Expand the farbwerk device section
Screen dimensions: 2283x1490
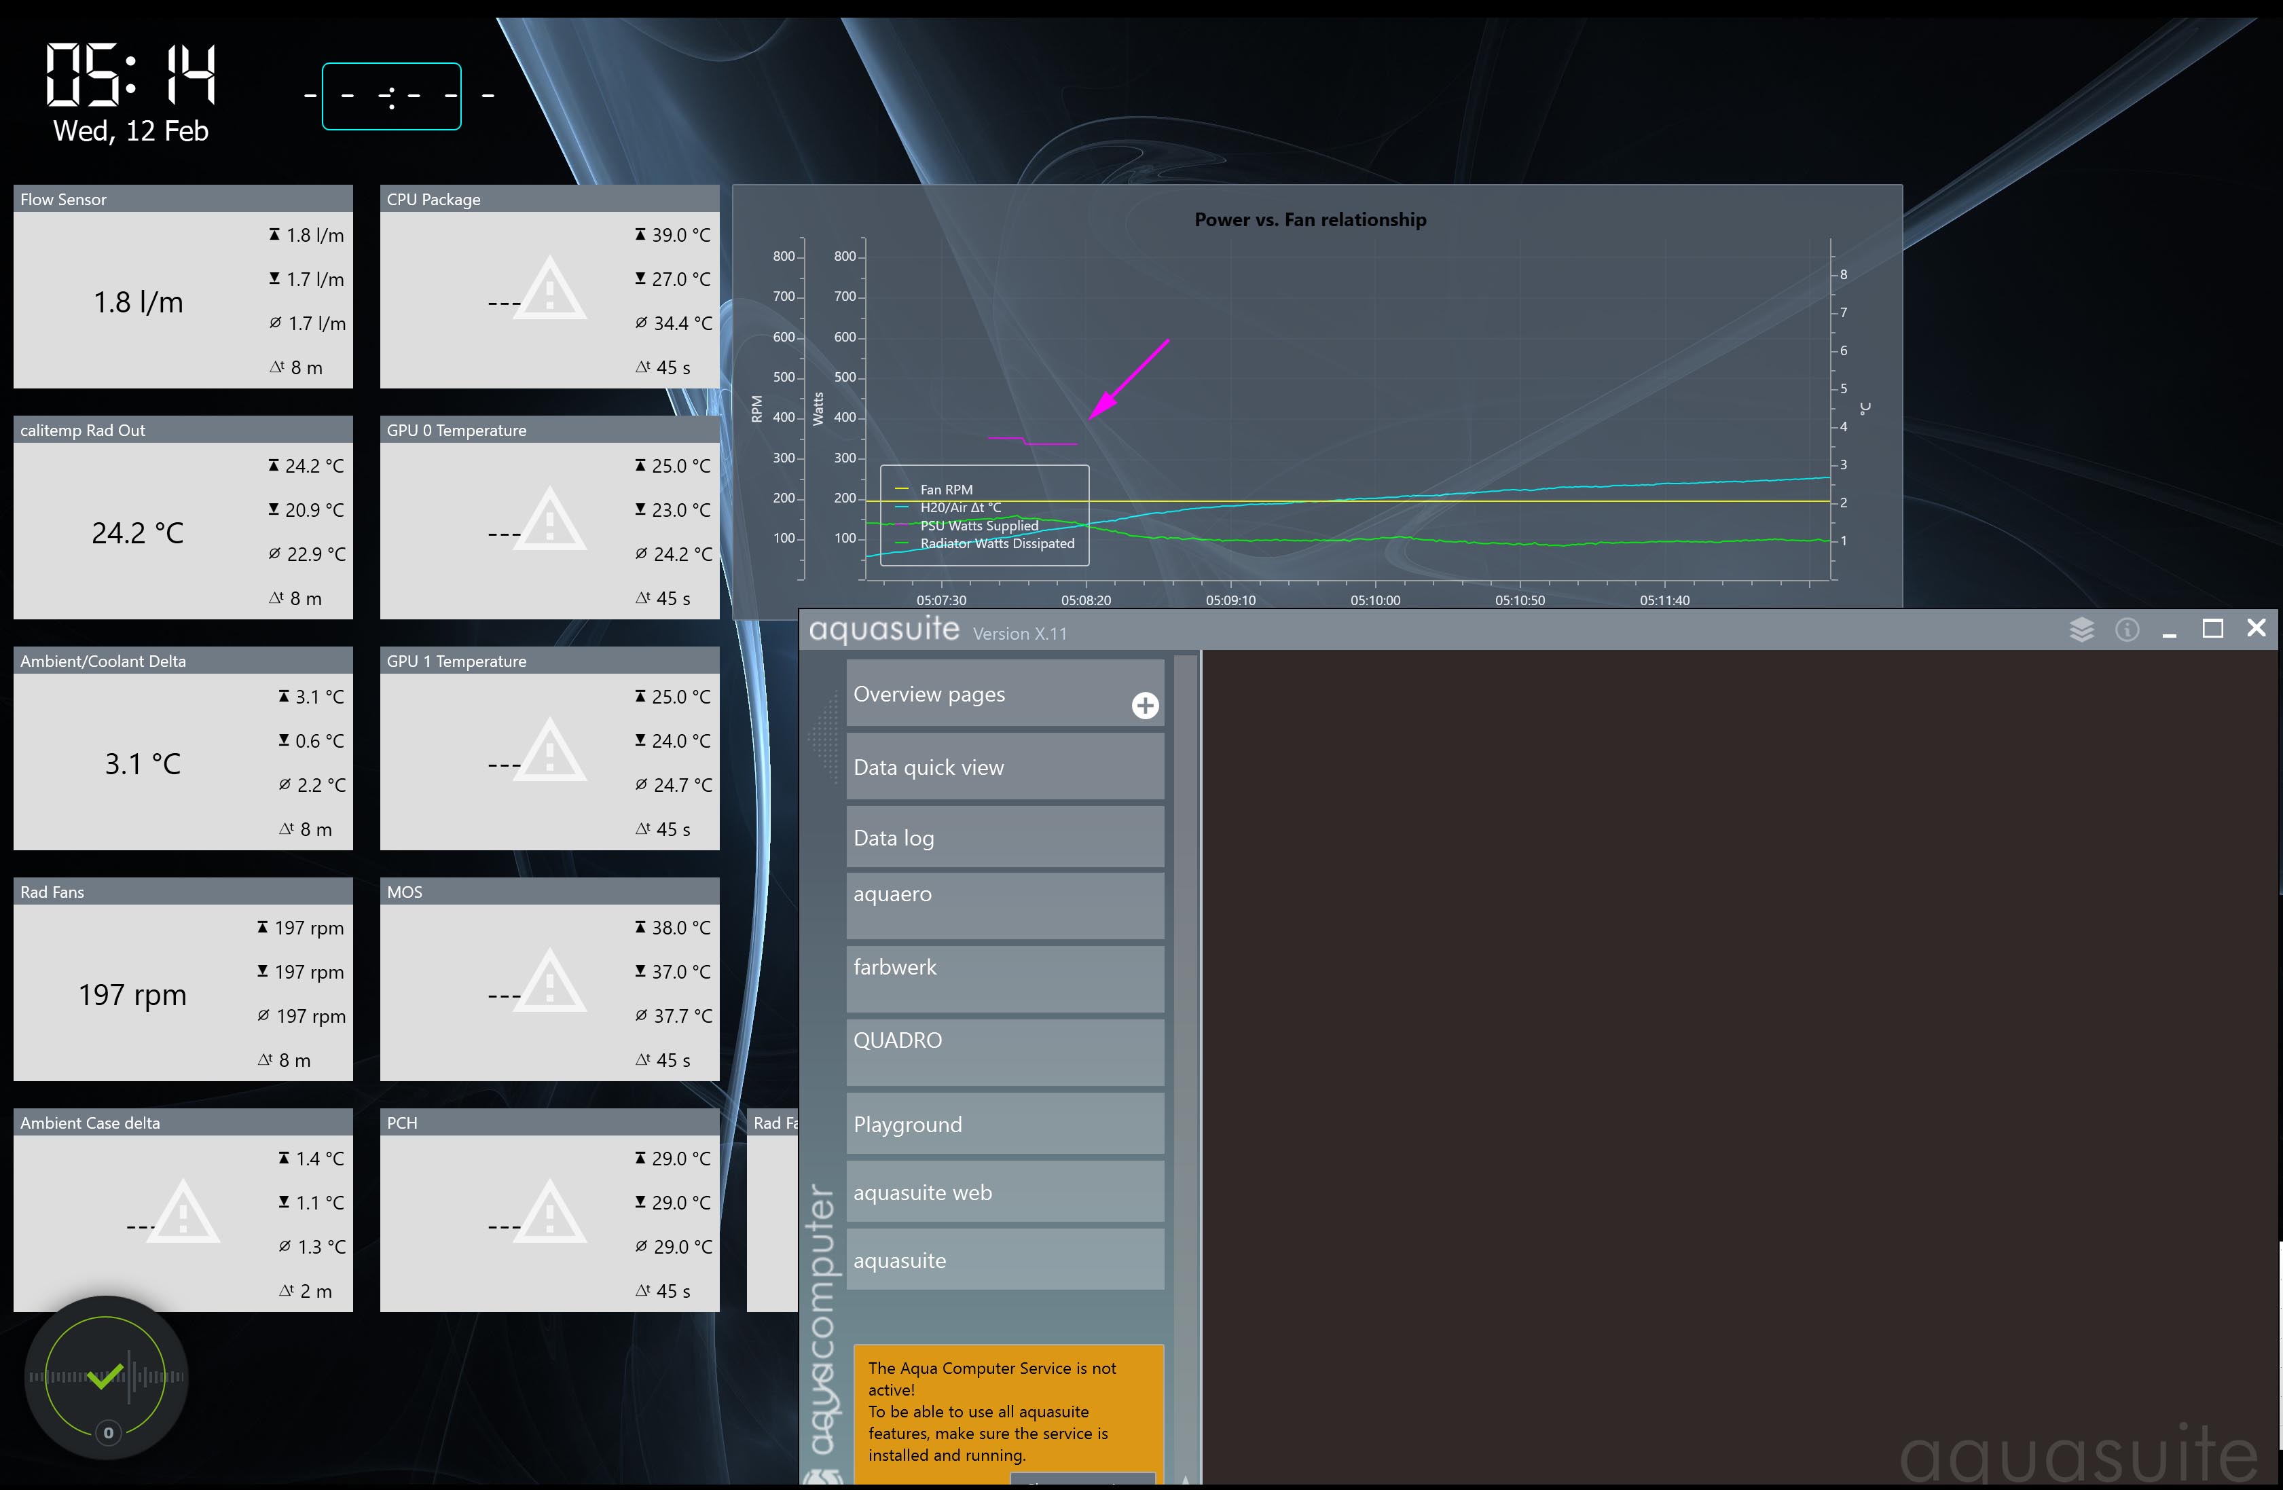pos(1004,978)
